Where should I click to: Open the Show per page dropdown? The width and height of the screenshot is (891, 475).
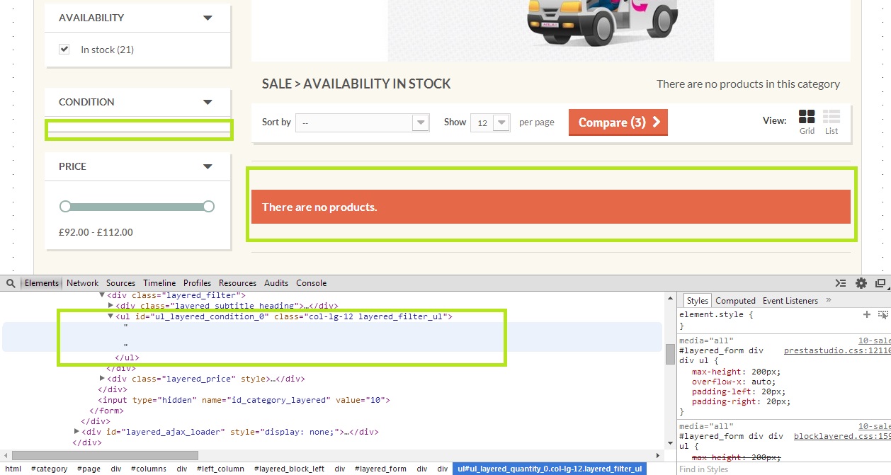point(490,122)
